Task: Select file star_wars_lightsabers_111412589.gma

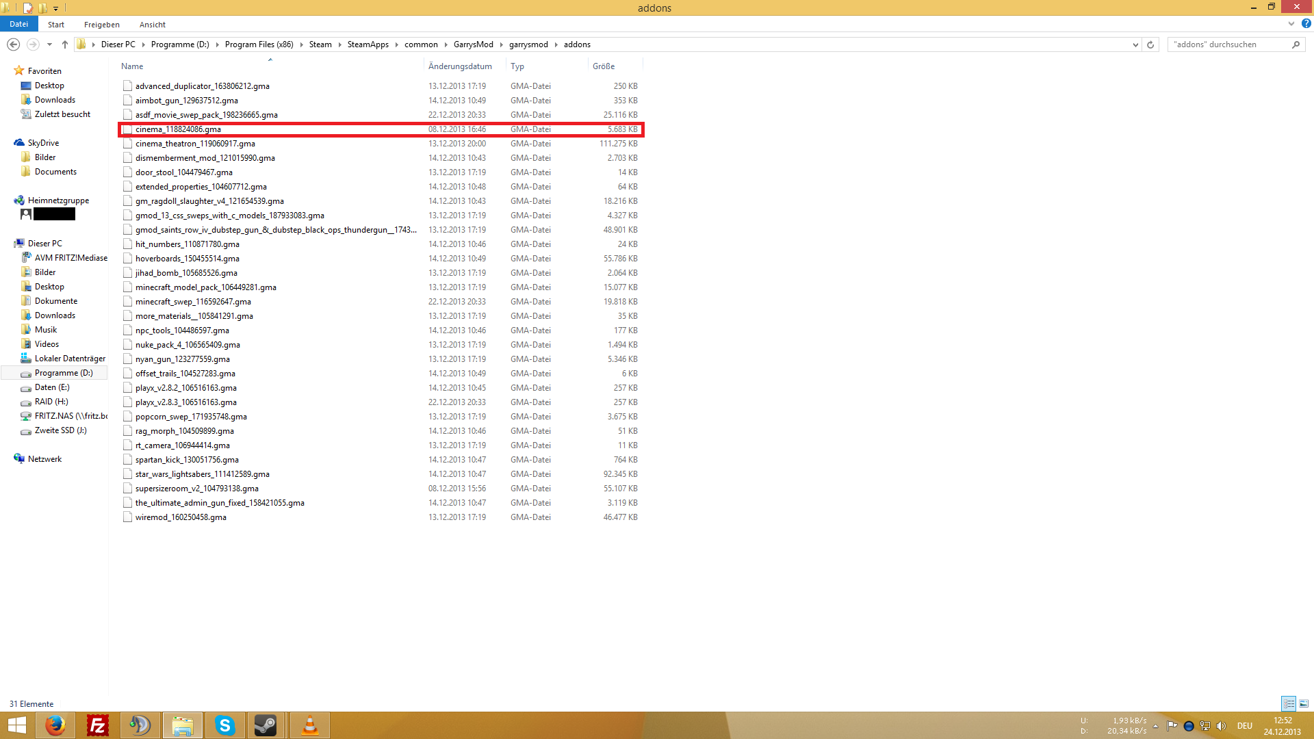Action: coord(203,474)
